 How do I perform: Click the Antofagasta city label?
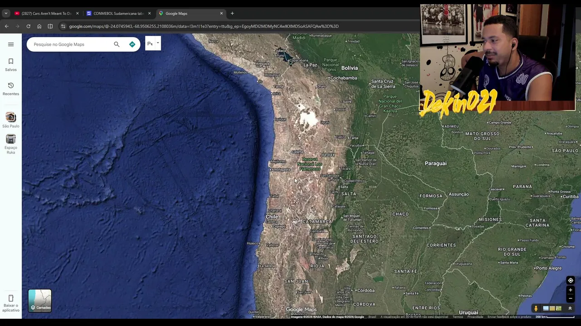(x=281, y=170)
